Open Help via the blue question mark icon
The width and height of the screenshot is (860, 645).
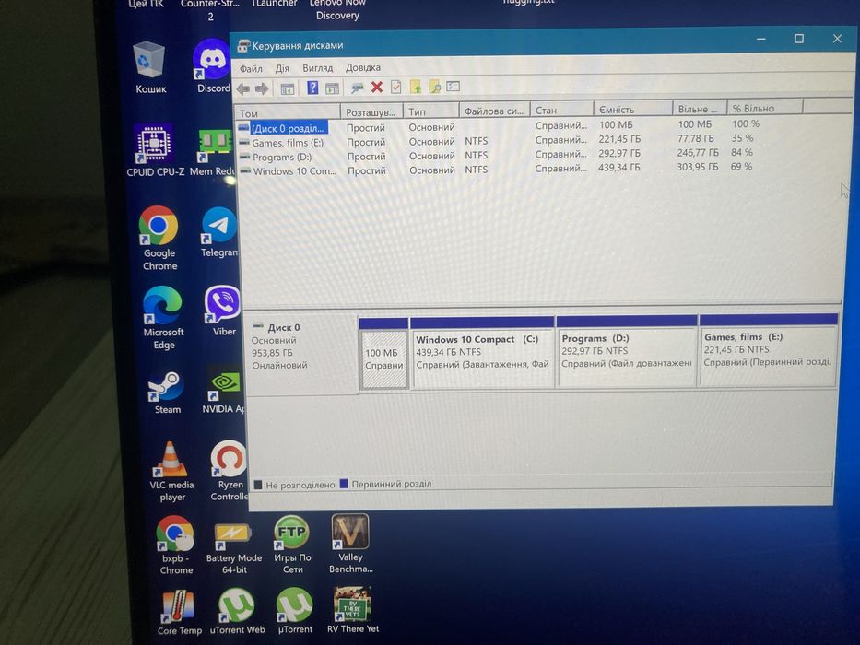coord(312,88)
